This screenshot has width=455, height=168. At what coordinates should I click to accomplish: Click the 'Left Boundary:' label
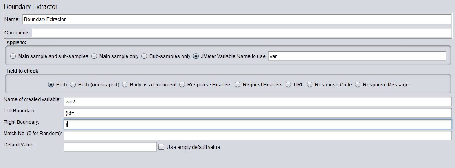(x=19, y=111)
